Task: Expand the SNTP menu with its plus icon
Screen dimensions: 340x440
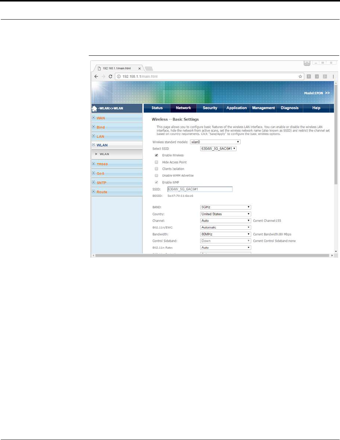Action: tap(94, 182)
